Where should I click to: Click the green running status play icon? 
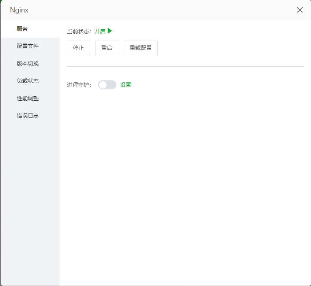click(x=110, y=31)
